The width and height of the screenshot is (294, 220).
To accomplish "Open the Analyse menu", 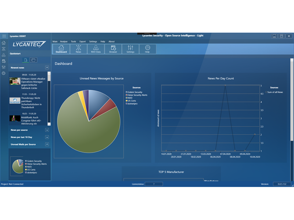I will [64, 41].
